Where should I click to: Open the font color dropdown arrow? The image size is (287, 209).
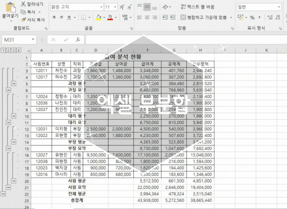tap(116, 17)
